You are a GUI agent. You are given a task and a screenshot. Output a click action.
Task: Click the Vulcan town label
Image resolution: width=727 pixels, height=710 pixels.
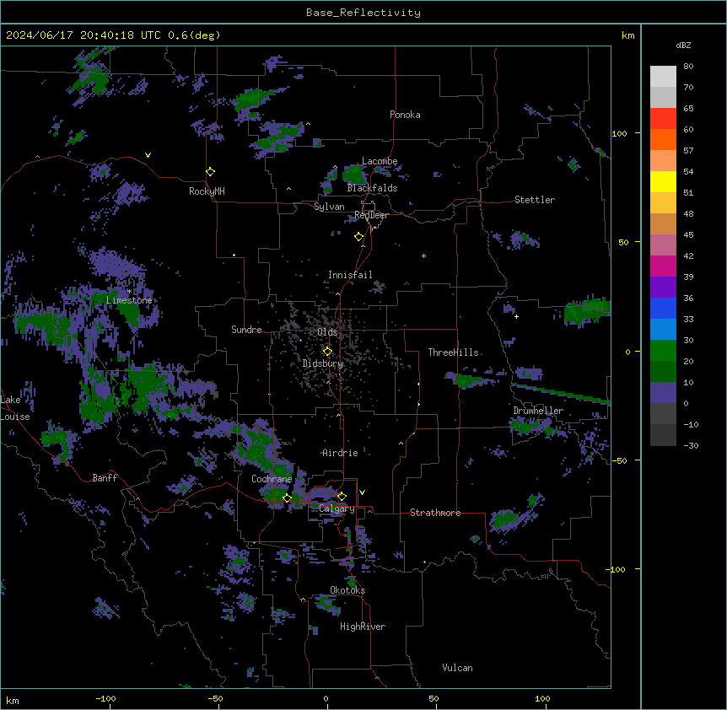[x=457, y=668]
